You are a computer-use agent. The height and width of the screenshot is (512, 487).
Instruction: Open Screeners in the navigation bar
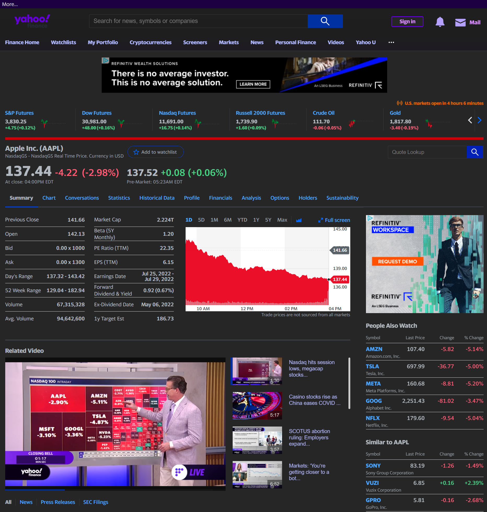195,42
